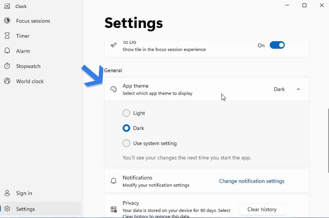Click the Notifications bell icon in settings
The width and height of the screenshot is (329, 218).
[x=114, y=181]
